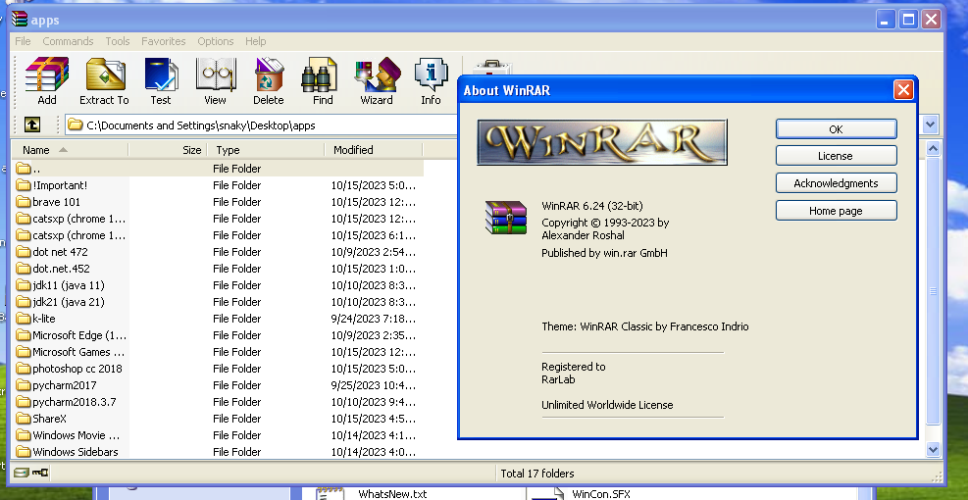Click the !Important! folder icon
The width and height of the screenshot is (968, 500).
24,185
